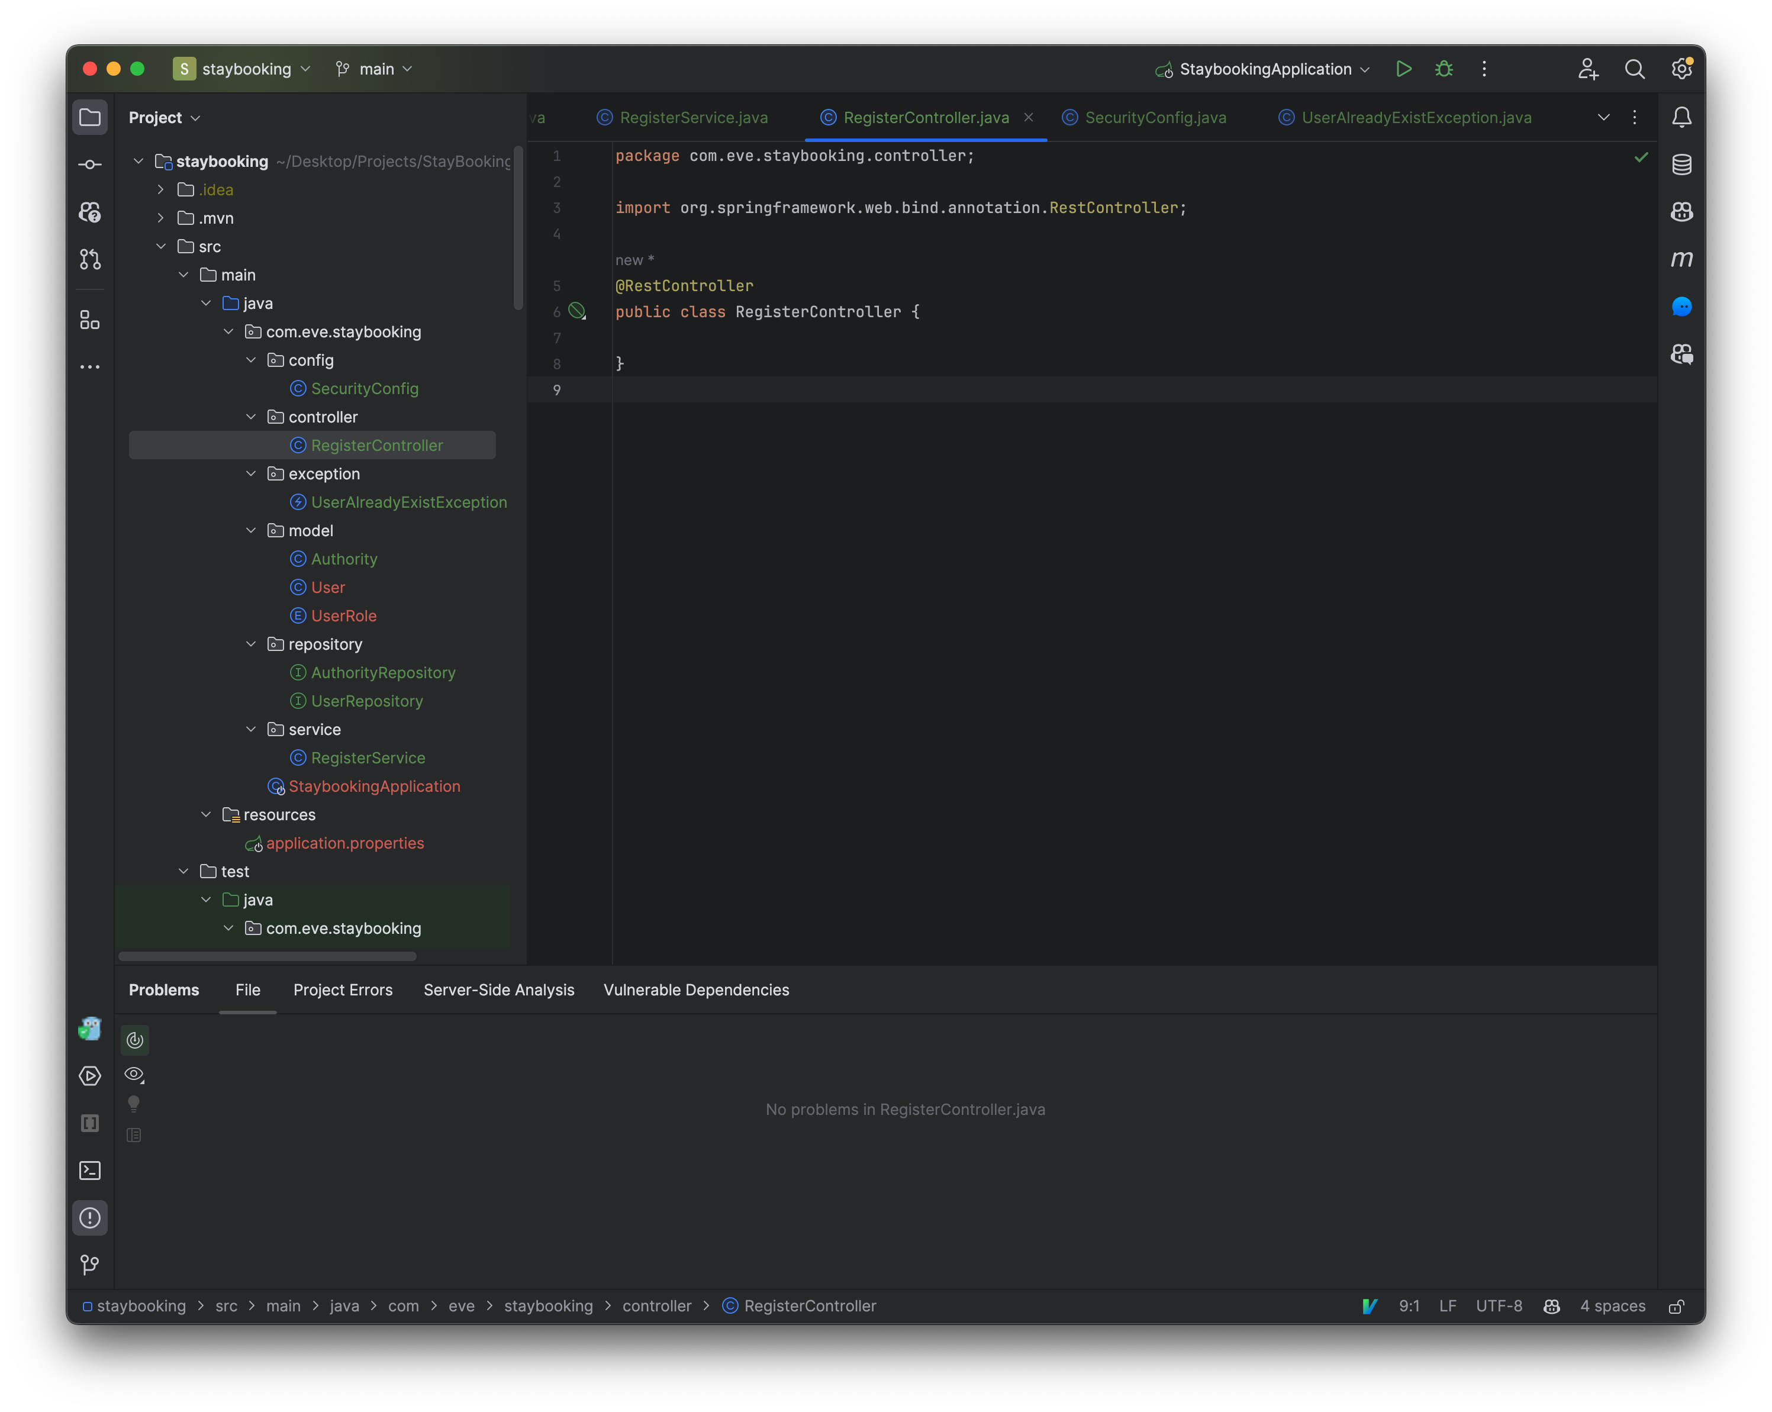This screenshot has height=1412, width=1772.
Task: Start debugging via the bug icon
Action: point(1444,69)
